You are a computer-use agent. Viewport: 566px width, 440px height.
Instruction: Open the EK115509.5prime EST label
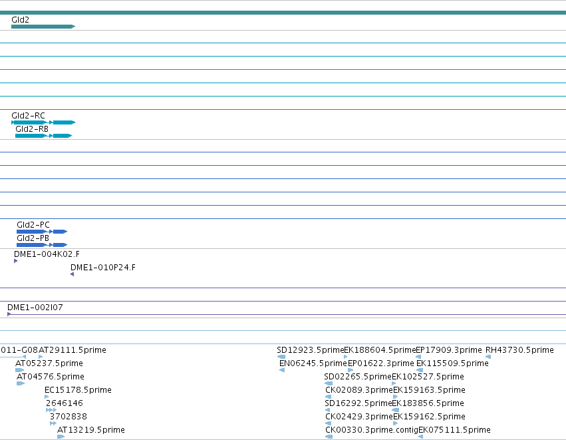tap(452, 363)
